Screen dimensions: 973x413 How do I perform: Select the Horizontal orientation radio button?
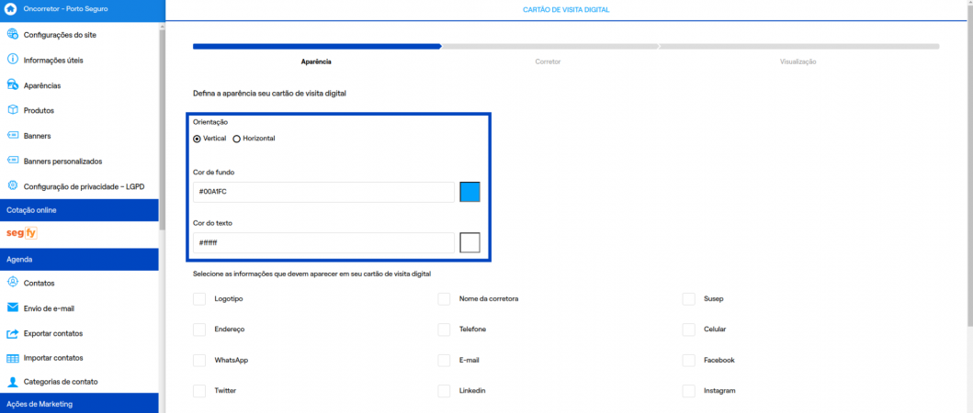tap(237, 139)
